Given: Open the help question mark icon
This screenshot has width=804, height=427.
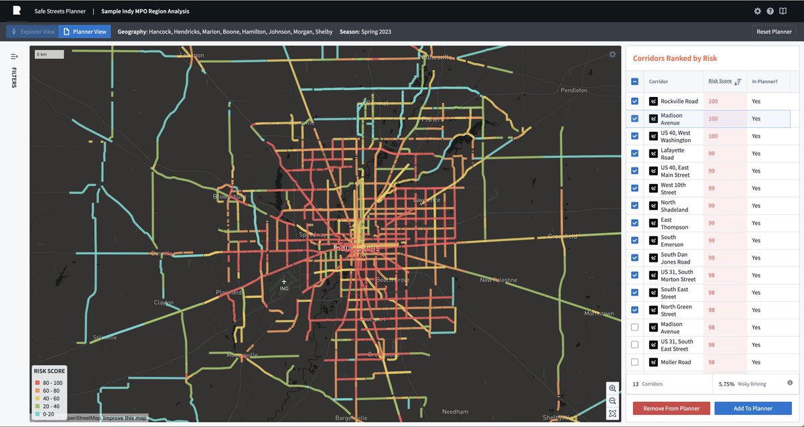Looking at the screenshot, I should (770, 11).
